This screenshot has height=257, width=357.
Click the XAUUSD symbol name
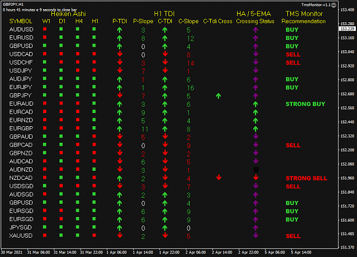[21, 236]
